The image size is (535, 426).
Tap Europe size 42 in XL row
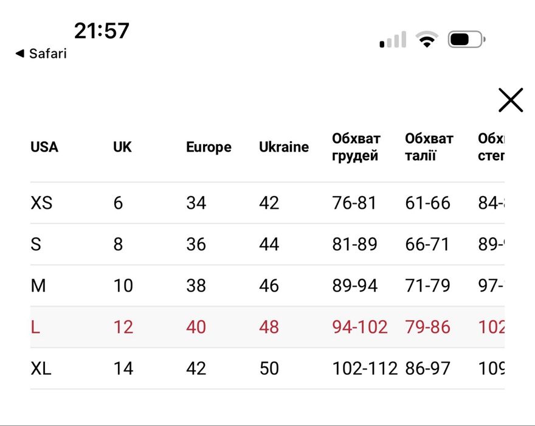(196, 368)
